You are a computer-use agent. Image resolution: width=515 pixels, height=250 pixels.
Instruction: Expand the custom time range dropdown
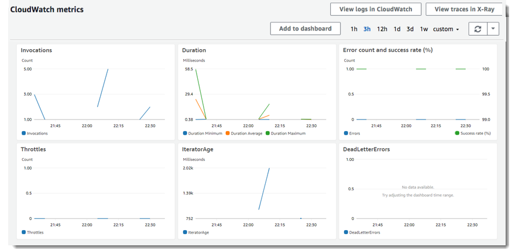coord(446,29)
